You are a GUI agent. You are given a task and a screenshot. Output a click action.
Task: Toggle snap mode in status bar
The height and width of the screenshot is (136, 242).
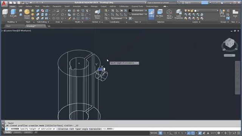(164, 133)
